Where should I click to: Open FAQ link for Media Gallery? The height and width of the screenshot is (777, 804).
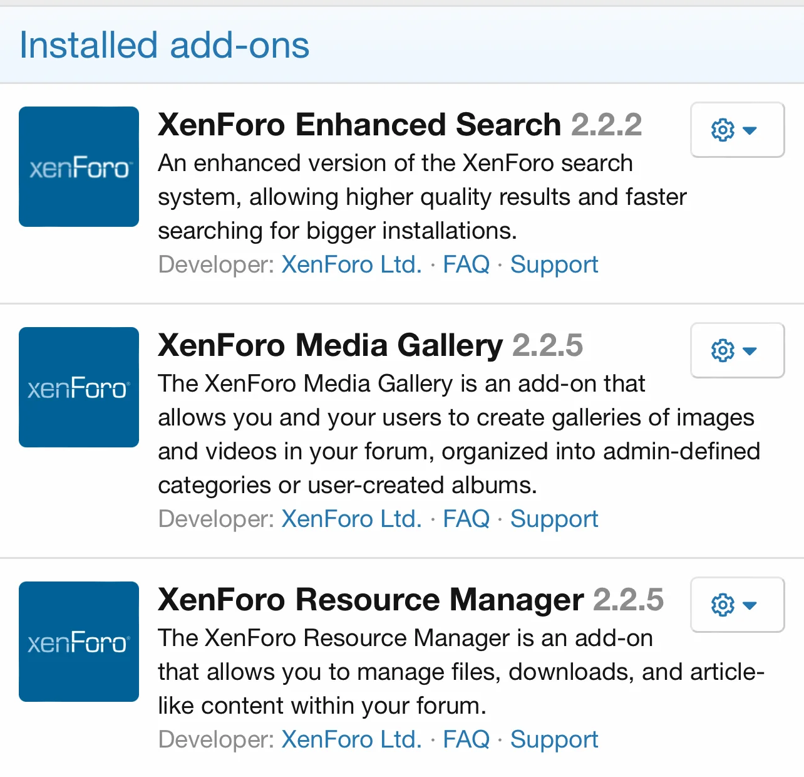[466, 519]
